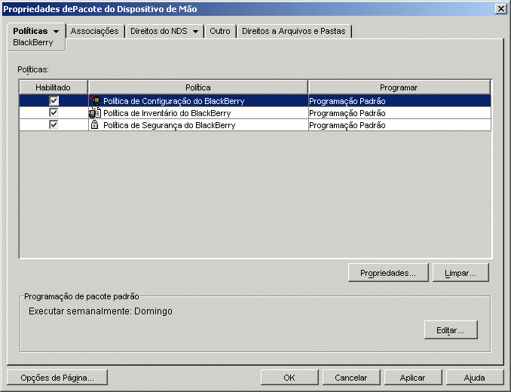Click the BlackBerry Configuration policy icon
The width and height of the screenshot is (511, 392).
(x=95, y=101)
